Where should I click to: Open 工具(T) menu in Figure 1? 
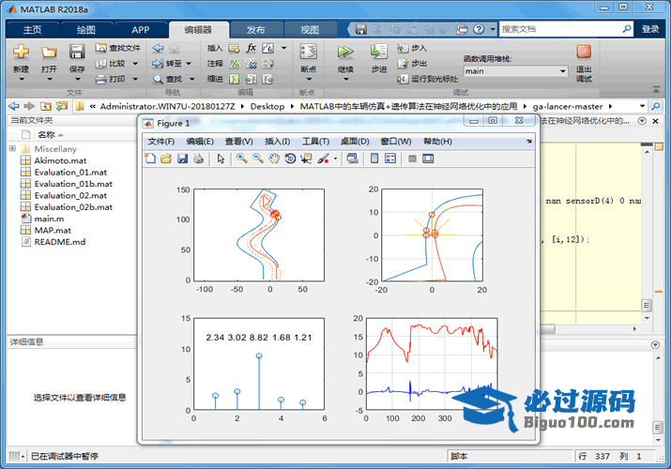point(315,142)
